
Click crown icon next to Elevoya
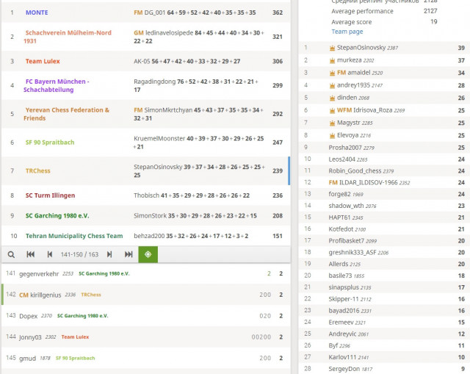332,135
